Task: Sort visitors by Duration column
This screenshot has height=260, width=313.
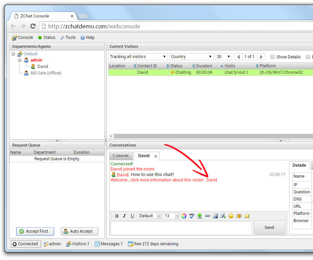Action: [x=210, y=66]
